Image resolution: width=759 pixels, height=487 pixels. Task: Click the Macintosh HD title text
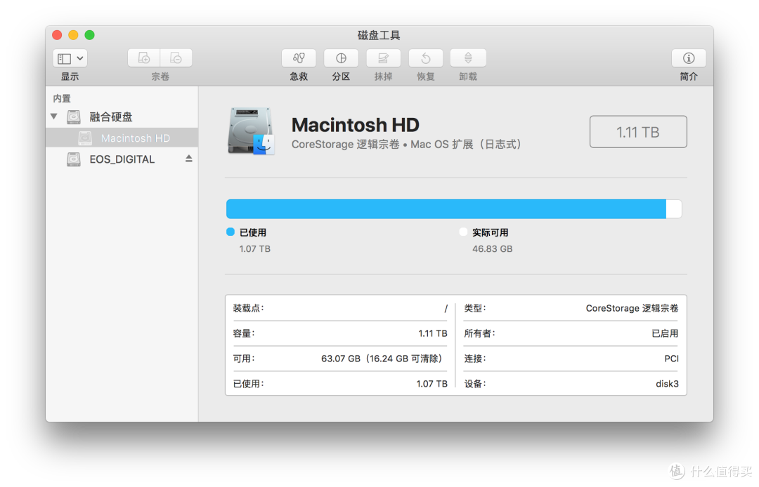(356, 125)
